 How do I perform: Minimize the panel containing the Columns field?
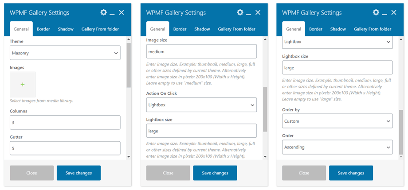(113, 13)
